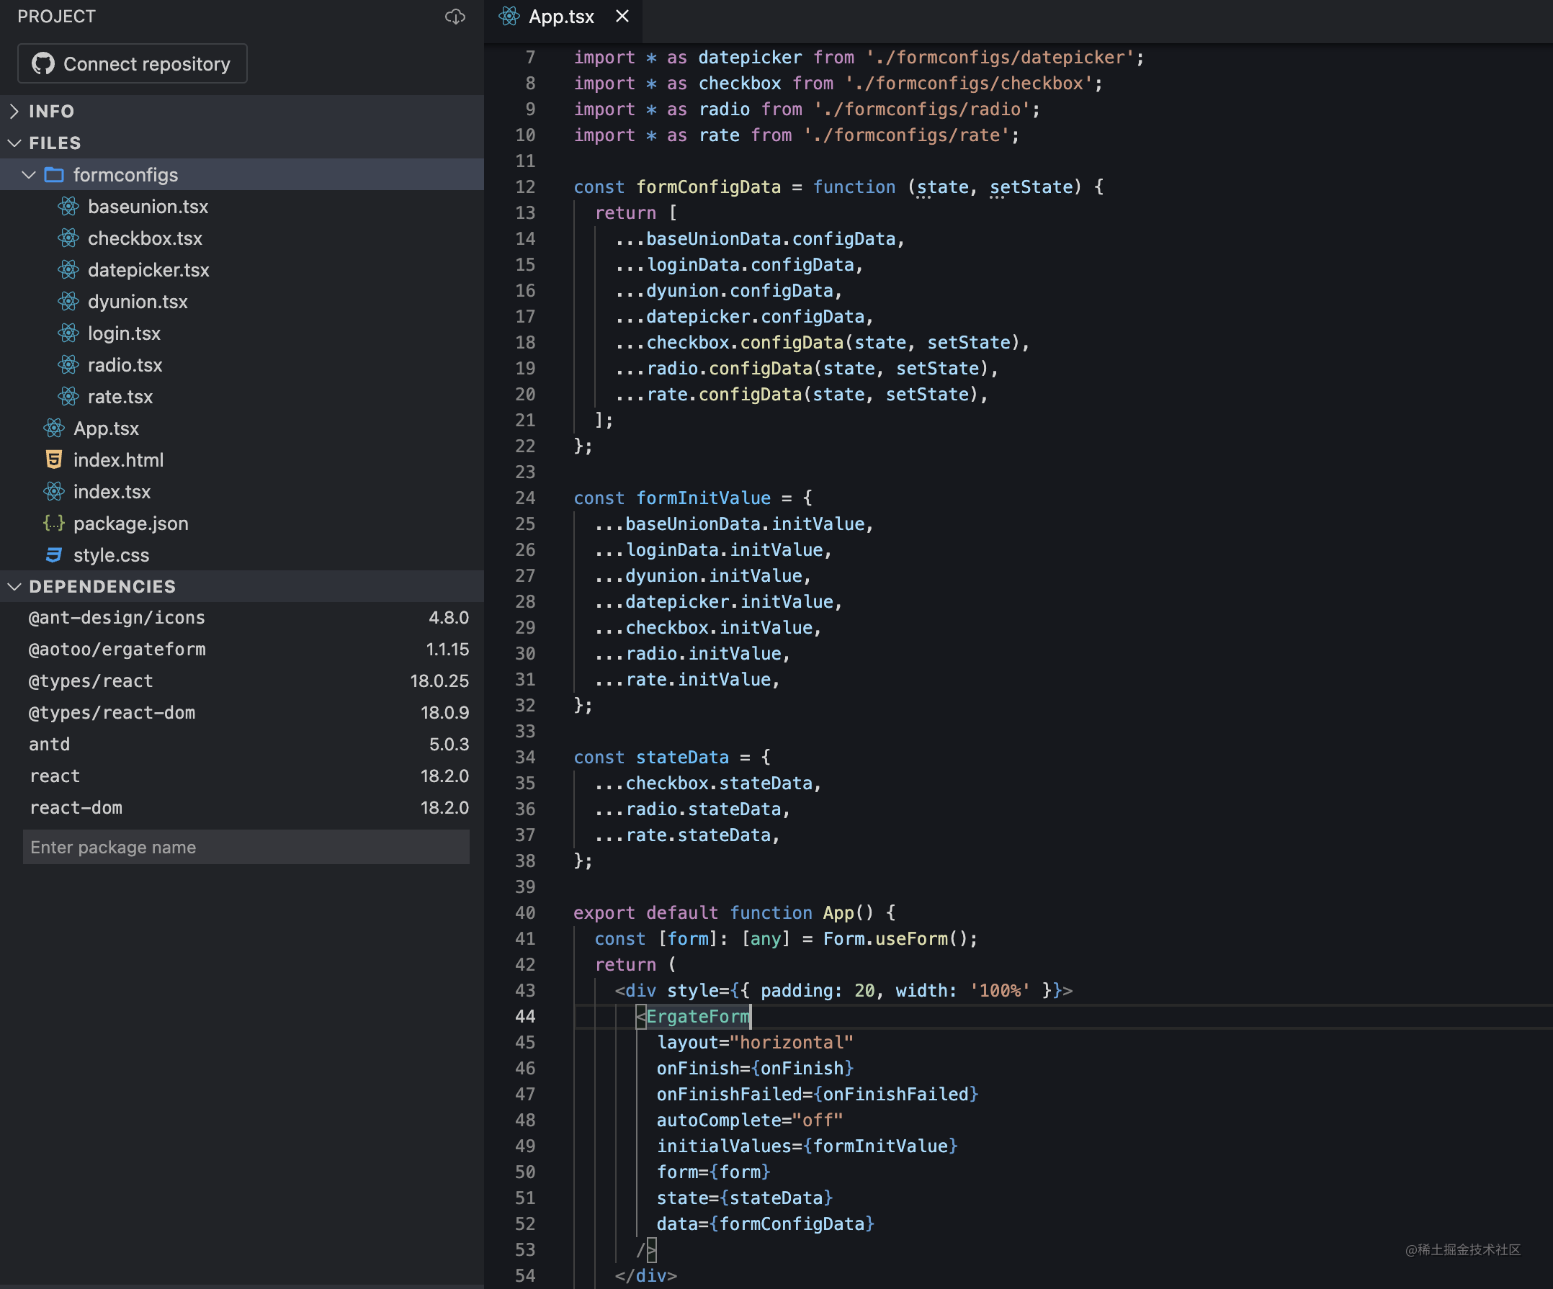
Task: Click the HTML5 icon beside index.html
Action: (x=54, y=459)
